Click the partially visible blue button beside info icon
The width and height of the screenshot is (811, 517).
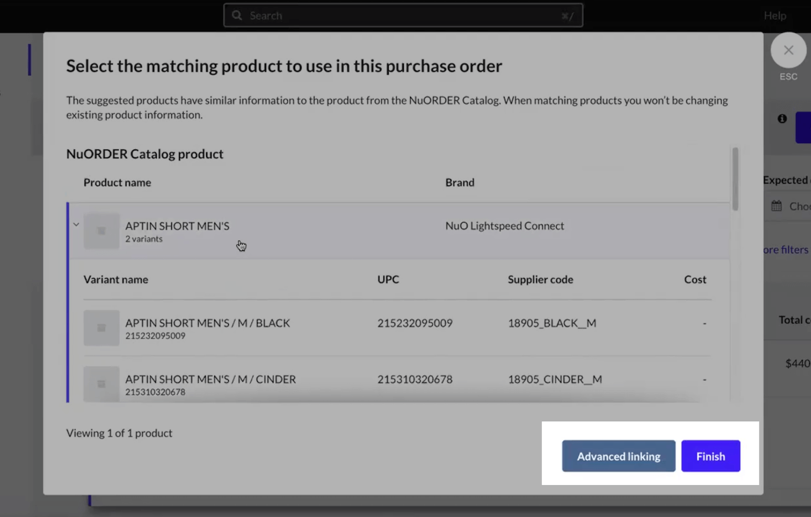coord(806,128)
